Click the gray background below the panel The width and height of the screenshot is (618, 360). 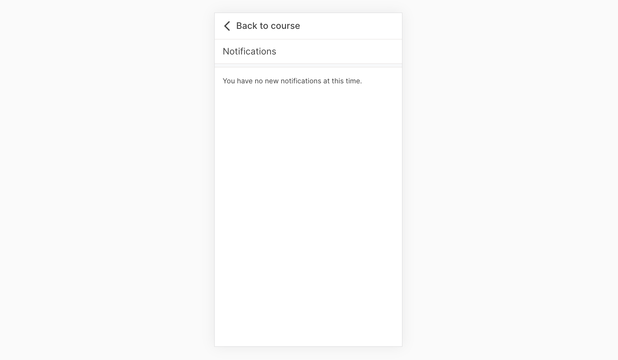point(308,354)
